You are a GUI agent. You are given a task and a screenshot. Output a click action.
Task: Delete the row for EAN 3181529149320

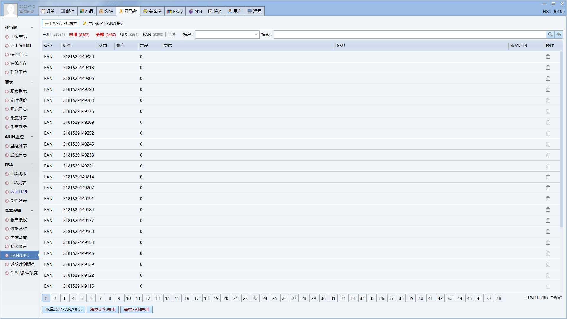[x=548, y=57]
